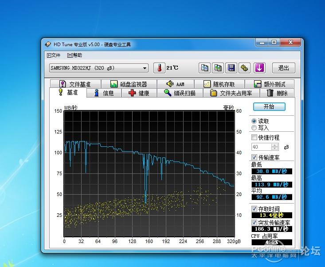This screenshot has height=267, width=325.
Task: Enable the 快捷行程 checkbox
Action: pos(254,137)
